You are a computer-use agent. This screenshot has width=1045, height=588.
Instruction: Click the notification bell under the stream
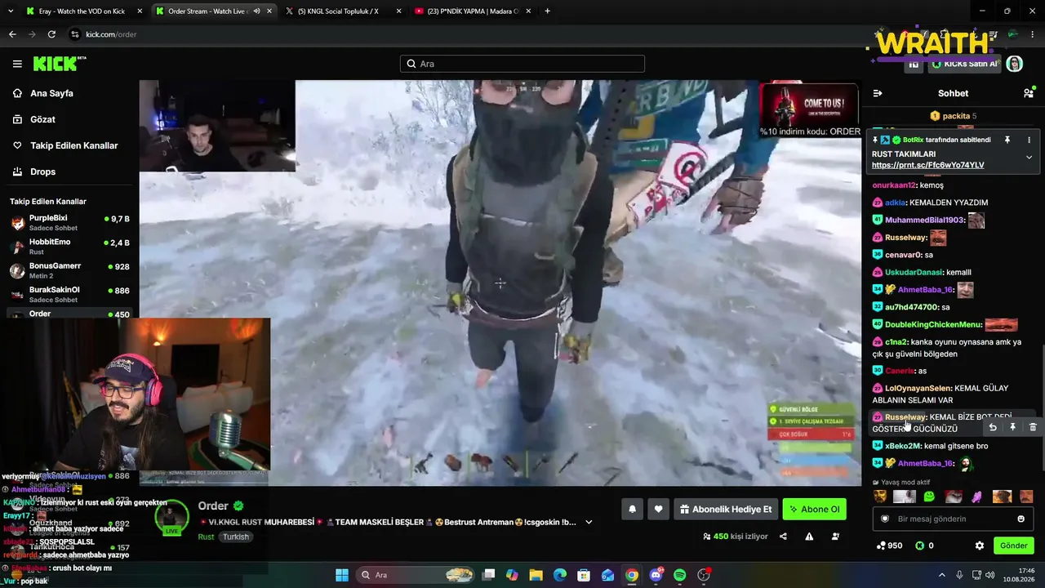(632, 510)
